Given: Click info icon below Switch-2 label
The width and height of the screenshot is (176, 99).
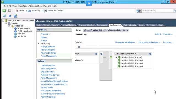Looking at the screenshot, I should tap(79, 47).
